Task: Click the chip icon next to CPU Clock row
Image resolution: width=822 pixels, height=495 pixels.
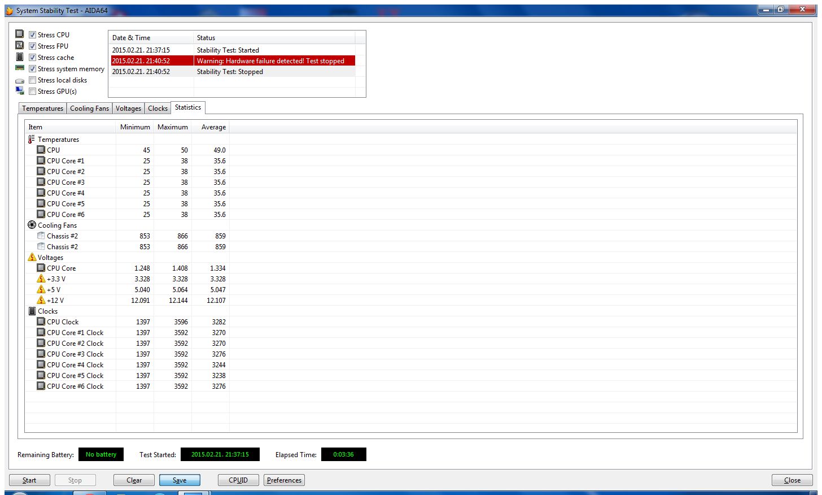Action: click(x=41, y=322)
